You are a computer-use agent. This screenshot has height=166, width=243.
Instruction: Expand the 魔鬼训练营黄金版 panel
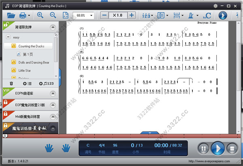(53, 129)
